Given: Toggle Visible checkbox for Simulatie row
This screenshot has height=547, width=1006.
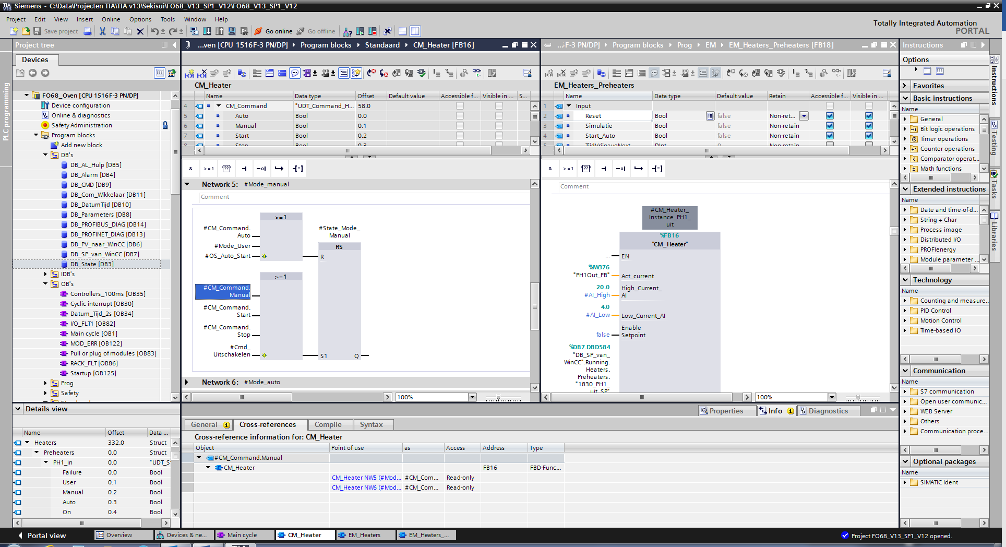Looking at the screenshot, I should point(869,126).
